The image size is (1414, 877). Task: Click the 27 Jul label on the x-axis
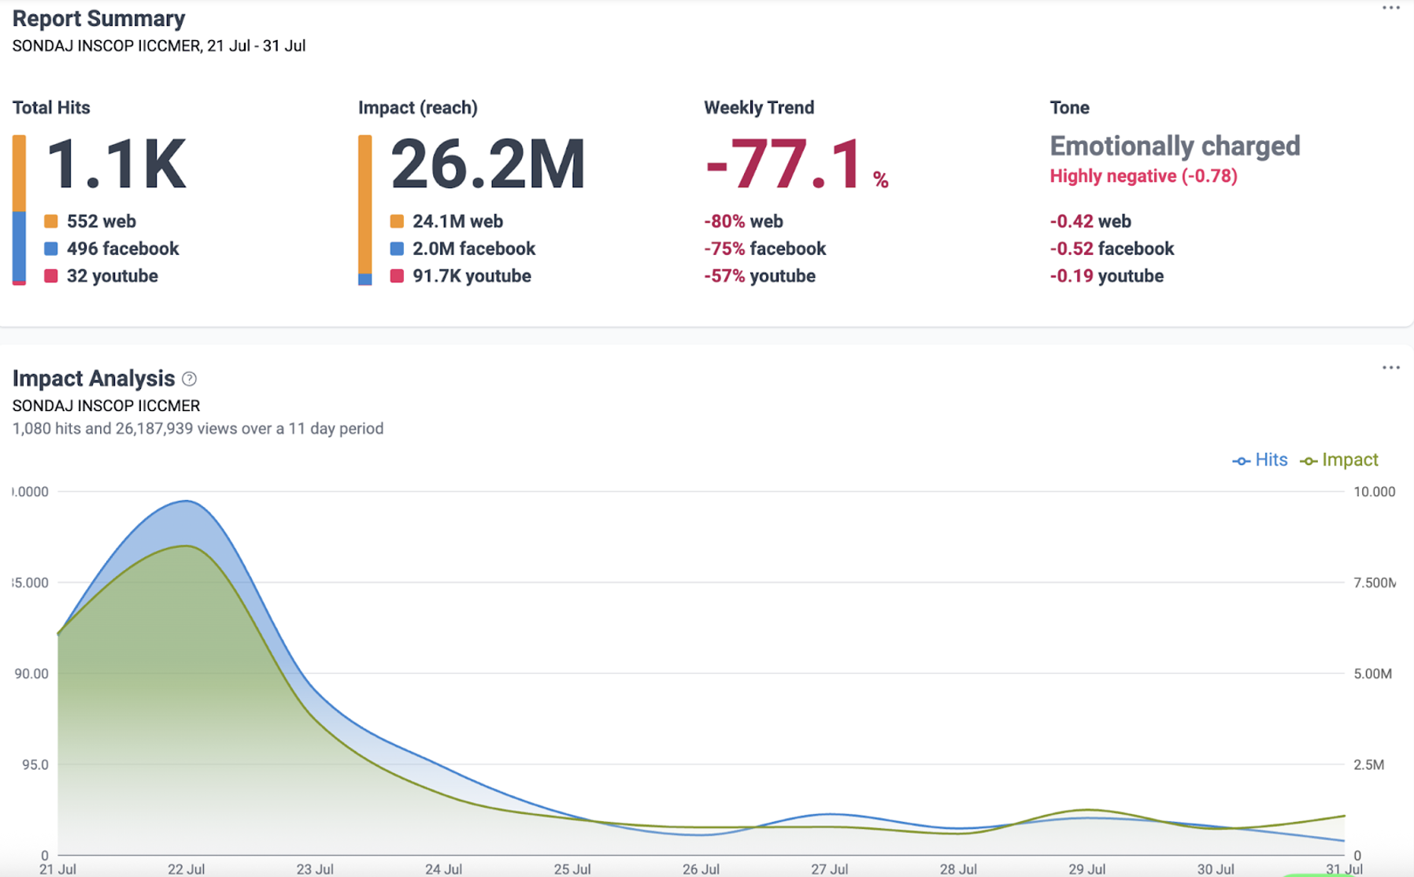(829, 868)
